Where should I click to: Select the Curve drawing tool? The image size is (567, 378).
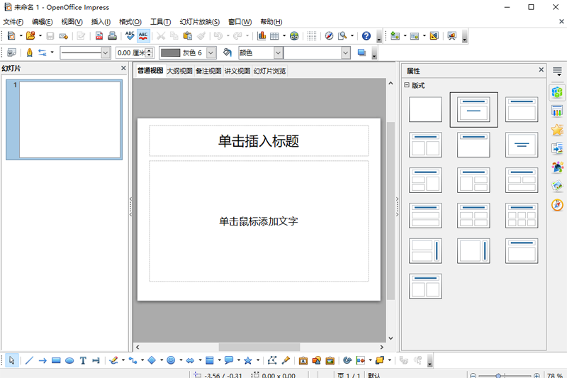pos(113,360)
